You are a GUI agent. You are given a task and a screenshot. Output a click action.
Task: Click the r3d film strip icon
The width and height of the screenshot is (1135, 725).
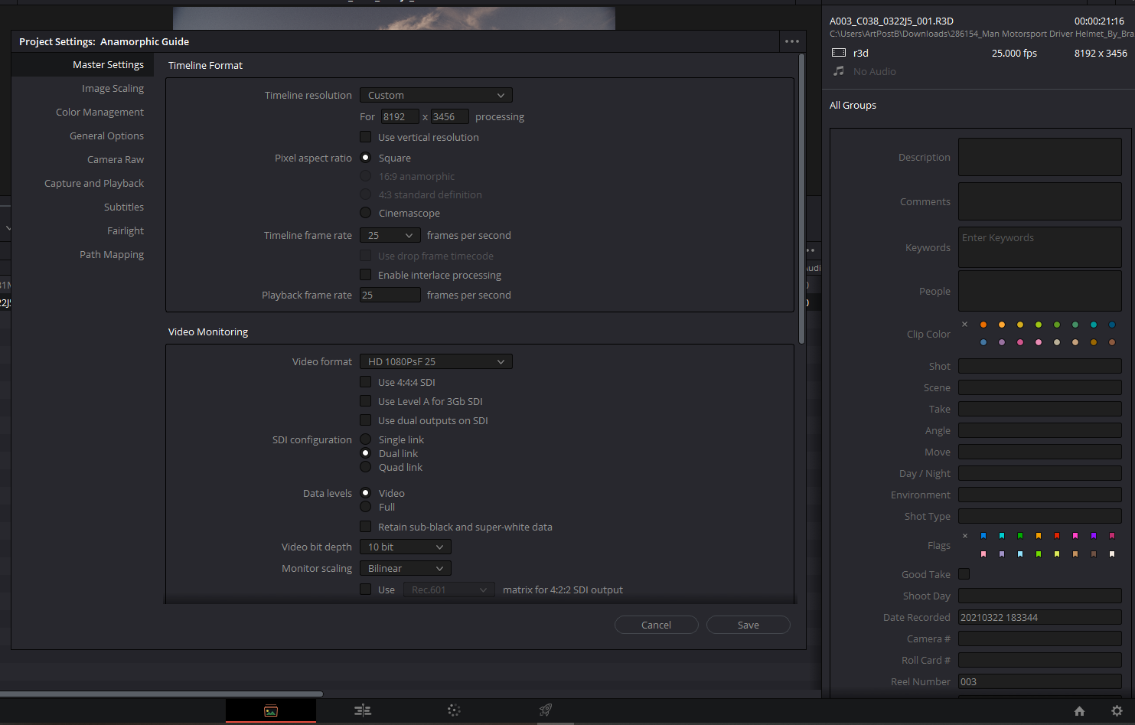[837, 52]
